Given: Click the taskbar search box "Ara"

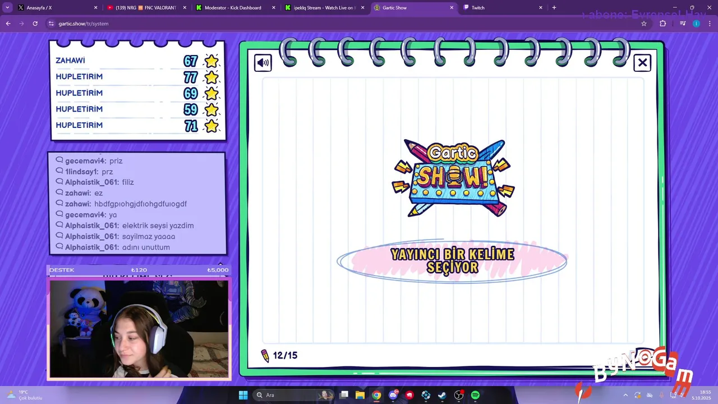Looking at the screenshot, I should tap(293, 395).
